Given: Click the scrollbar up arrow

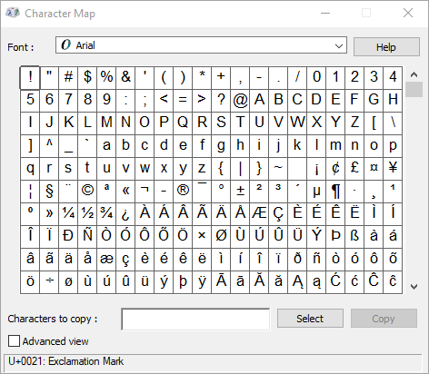Looking at the screenshot, I should 414,74.
